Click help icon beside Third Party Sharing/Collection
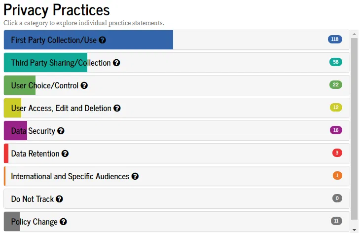Image resolution: width=359 pixels, height=233 pixels. pyautogui.click(x=116, y=63)
